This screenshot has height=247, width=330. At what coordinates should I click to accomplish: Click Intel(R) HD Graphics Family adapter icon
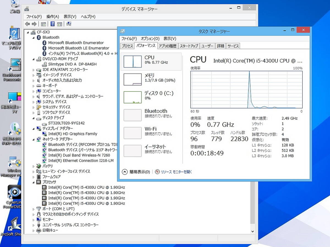(x=44, y=134)
